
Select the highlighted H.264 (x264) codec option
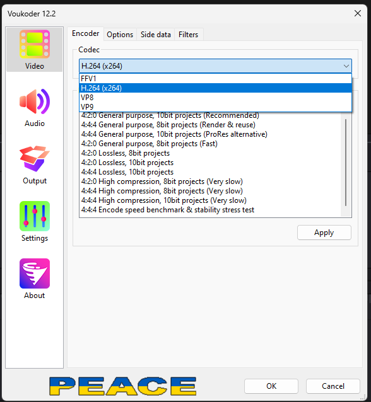click(x=215, y=88)
